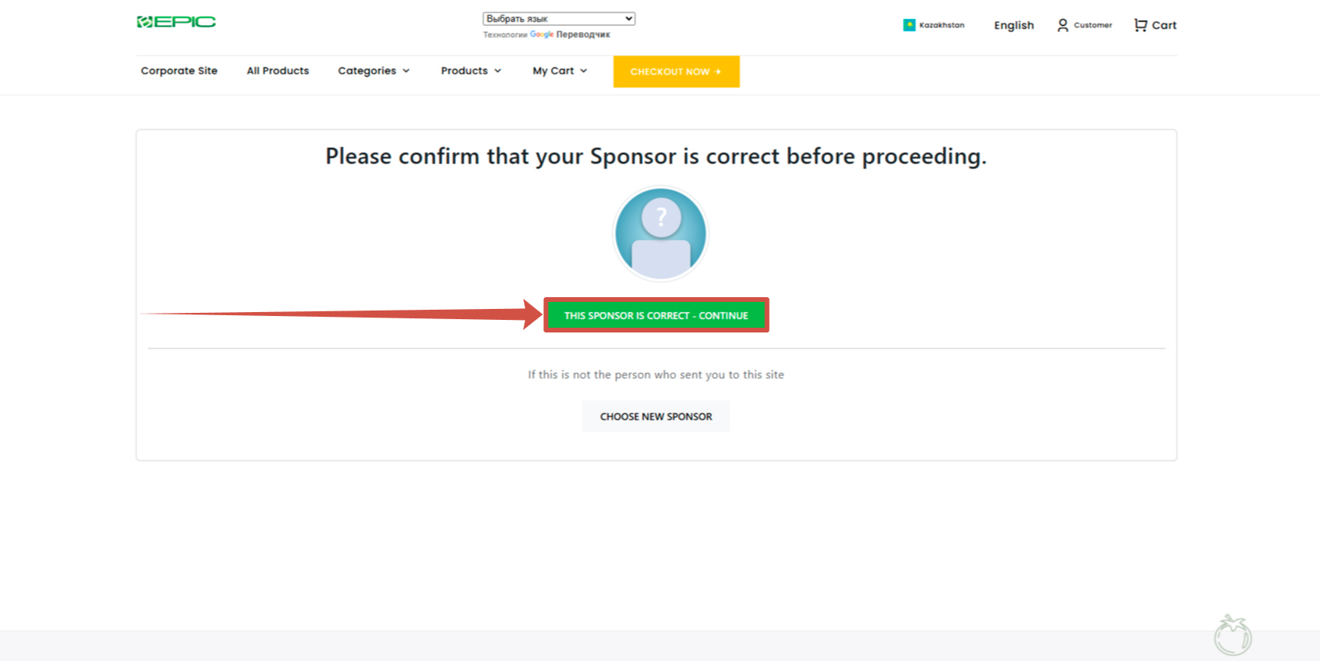Open the Выбрать язык language dropdown
The height and width of the screenshot is (661, 1320).
pos(559,19)
